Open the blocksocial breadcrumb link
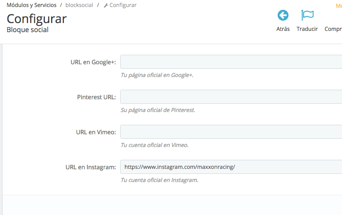The height and width of the screenshot is (215, 342). pyautogui.click(x=79, y=5)
